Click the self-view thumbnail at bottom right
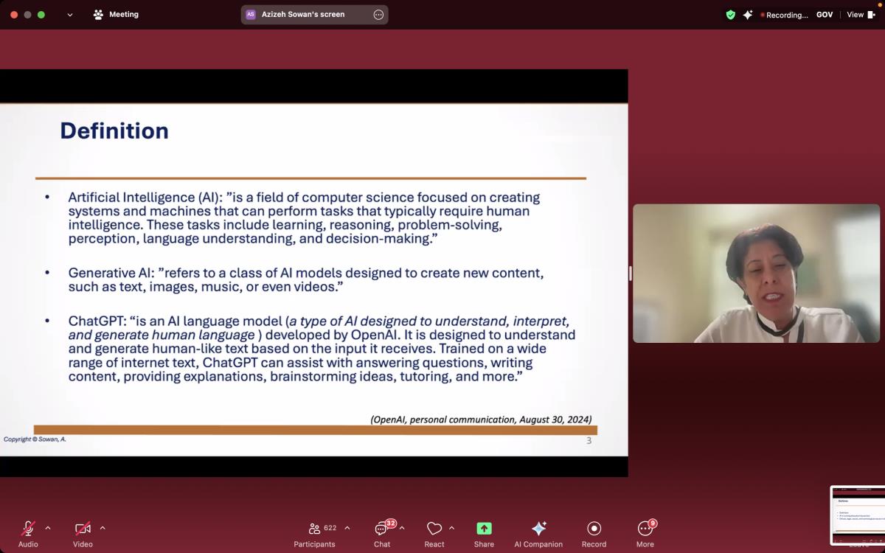The image size is (885, 553). [857, 516]
